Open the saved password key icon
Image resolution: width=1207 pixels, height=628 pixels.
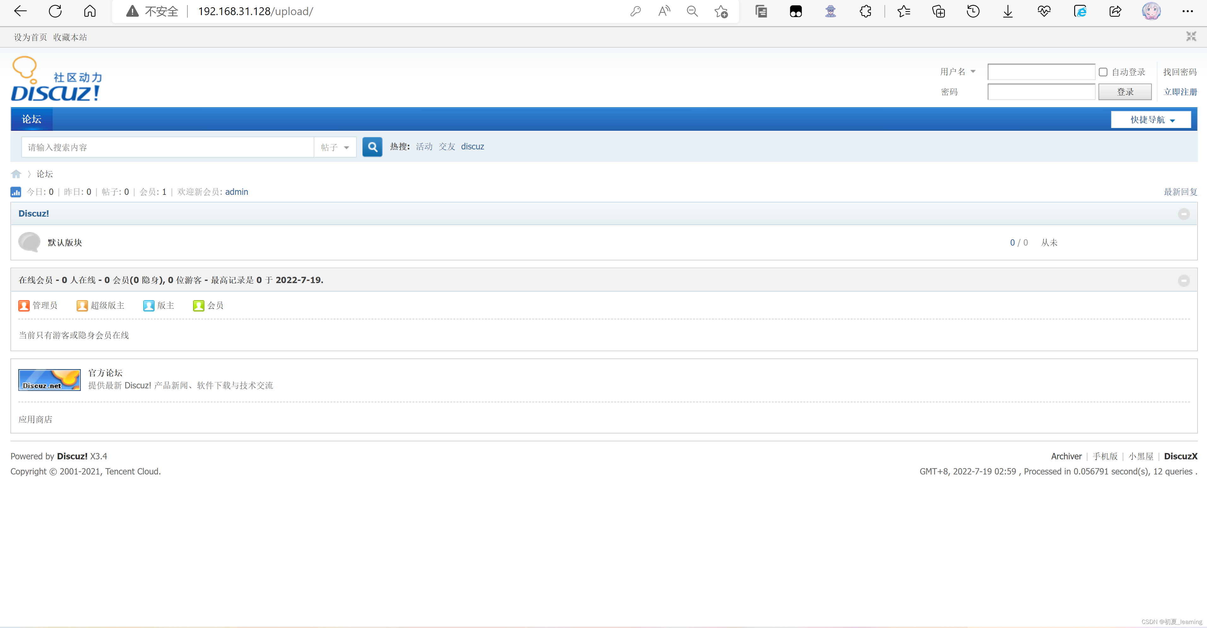coord(635,11)
